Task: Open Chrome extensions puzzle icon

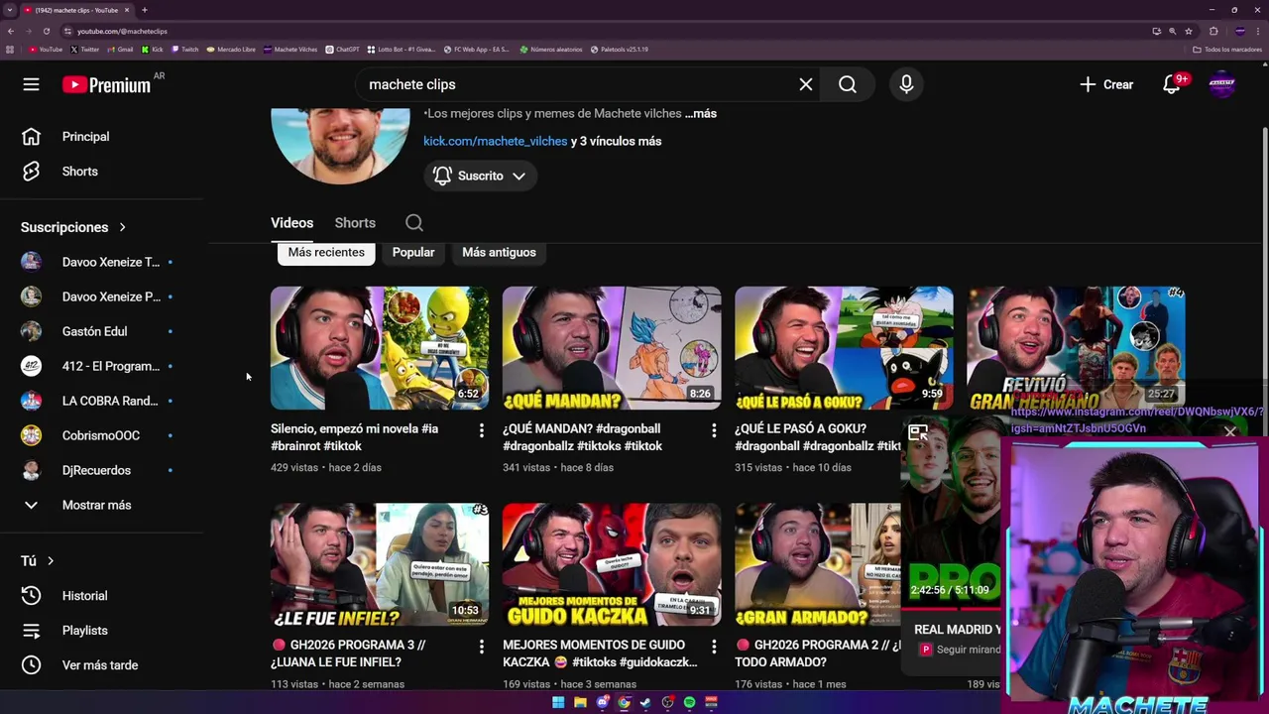Action: (1213, 31)
